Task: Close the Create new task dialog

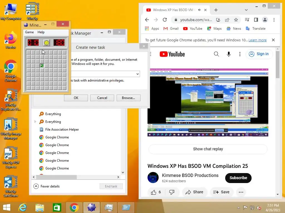Action: [x=144, y=46]
